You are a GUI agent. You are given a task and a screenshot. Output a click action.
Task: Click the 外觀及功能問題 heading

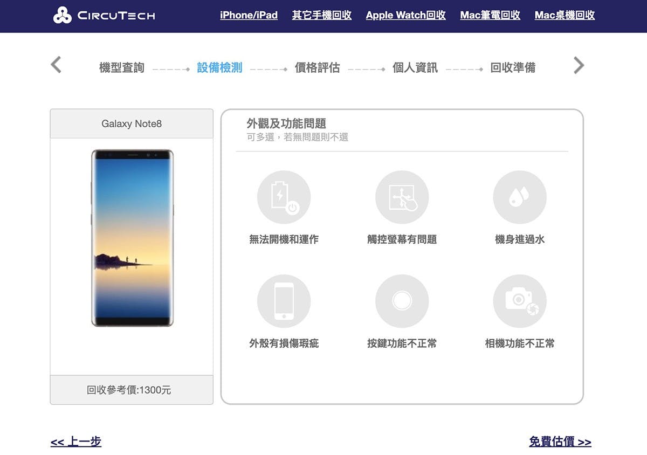[286, 123]
